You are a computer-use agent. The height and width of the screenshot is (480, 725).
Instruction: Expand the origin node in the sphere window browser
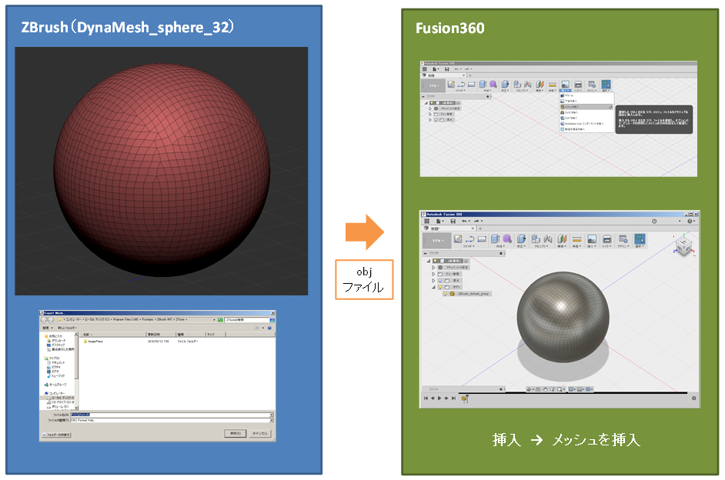coord(433,281)
